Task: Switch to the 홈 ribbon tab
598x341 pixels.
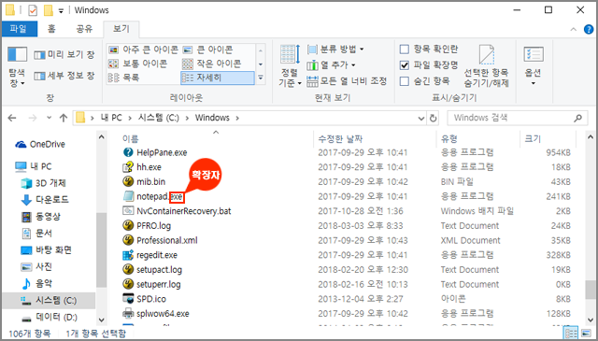Action: click(51, 29)
